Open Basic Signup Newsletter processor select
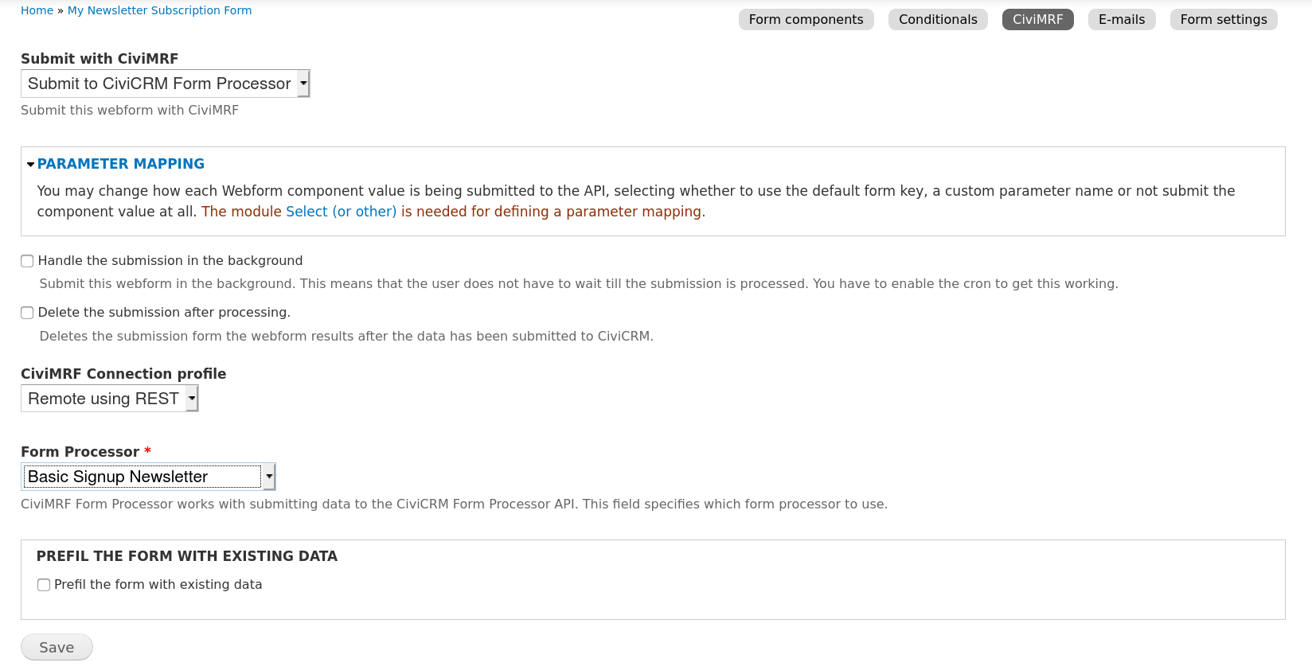 point(142,477)
